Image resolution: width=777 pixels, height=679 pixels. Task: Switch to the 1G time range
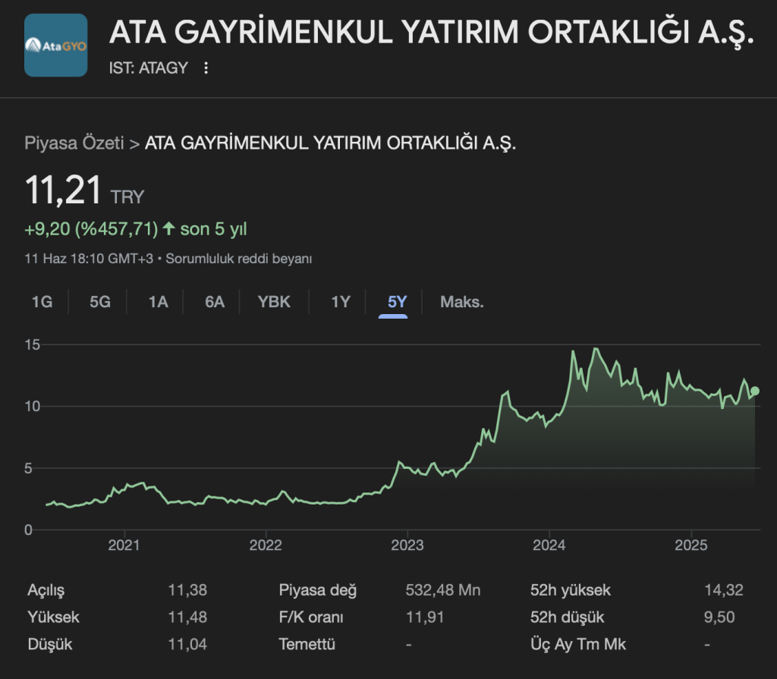[x=42, y=302]
